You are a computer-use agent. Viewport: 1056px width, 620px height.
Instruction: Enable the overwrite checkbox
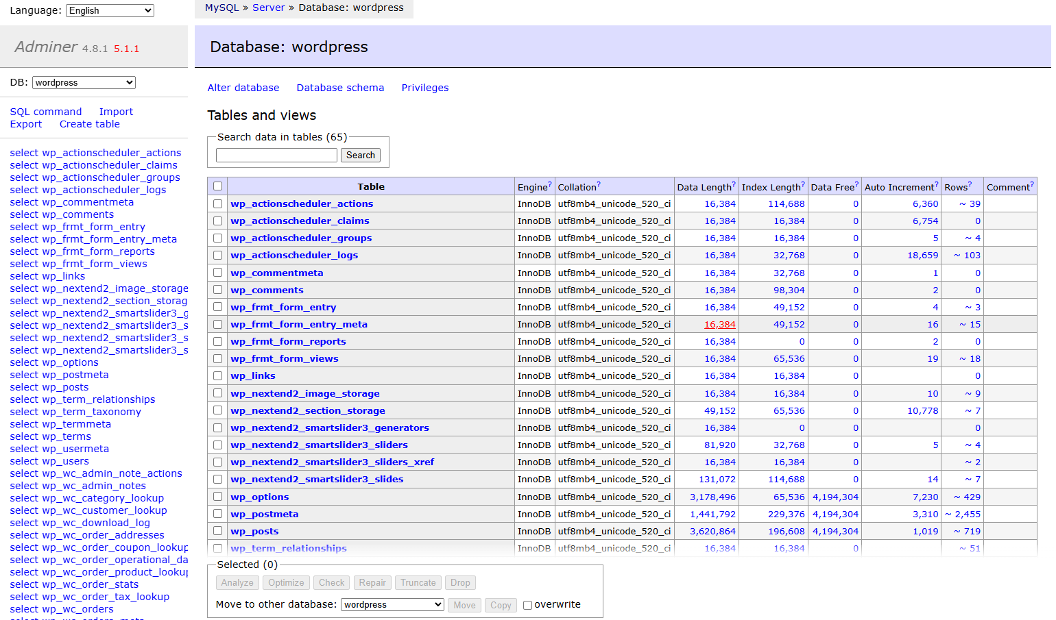(x=527, y=605)
